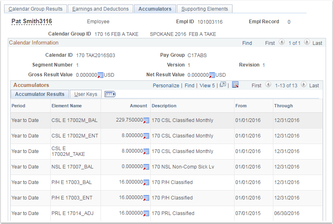
Task: Click 06/30/2016 Through date cell
Action: point(287,213)
